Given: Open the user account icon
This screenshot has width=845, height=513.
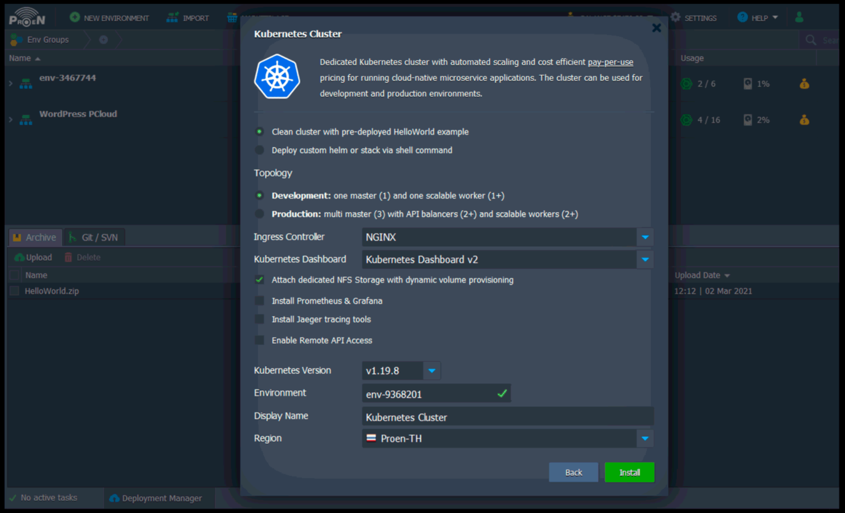Looking at the screenshot, I should coord(799,17).
